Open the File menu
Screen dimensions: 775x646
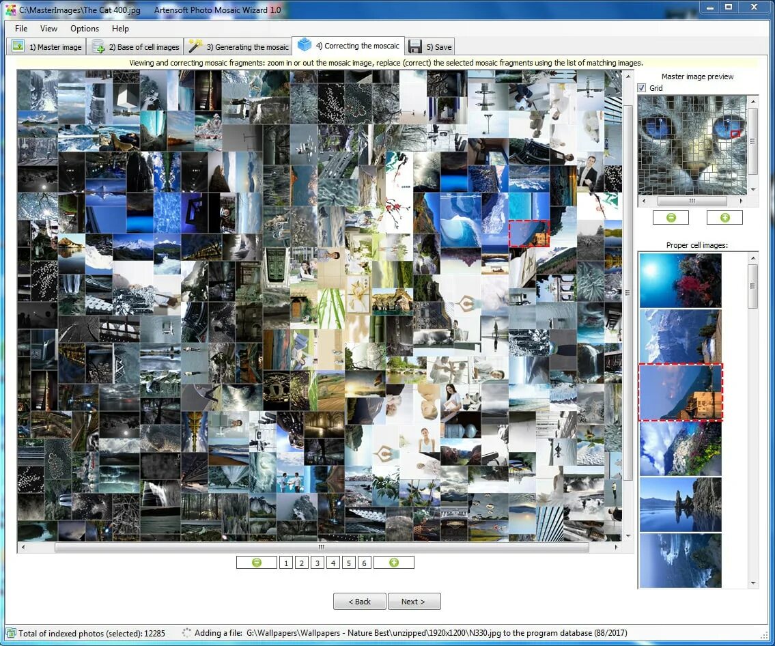(x=21, y=29)
